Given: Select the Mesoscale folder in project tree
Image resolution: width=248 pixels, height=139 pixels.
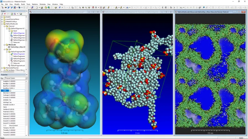Looking at the screenshot, I should [12, 45].
